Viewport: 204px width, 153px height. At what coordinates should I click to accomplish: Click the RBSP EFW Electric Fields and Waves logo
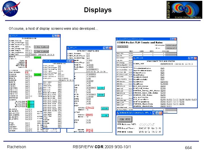click(184, 10)
